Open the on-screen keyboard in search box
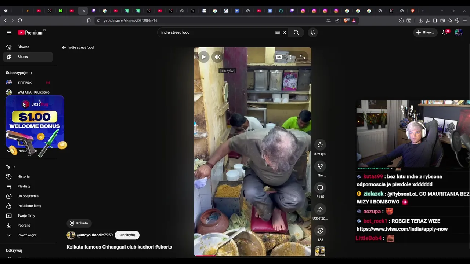This screenshot has height=264, width=470. click(278, 33)
